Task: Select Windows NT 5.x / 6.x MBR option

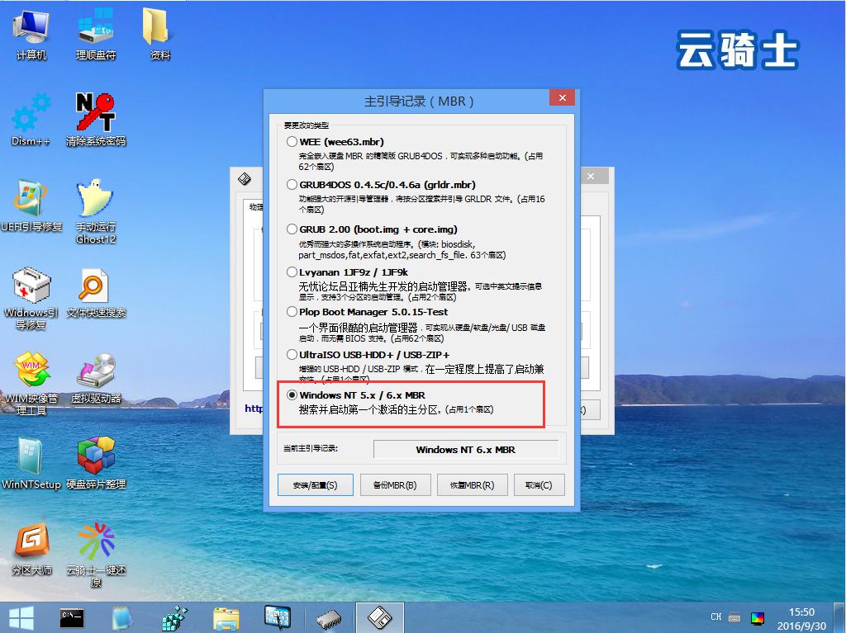Action: (292, 395)
